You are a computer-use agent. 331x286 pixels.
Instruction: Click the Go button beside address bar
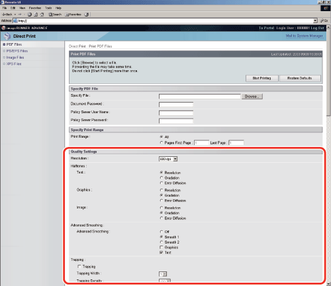pos(324,21)
